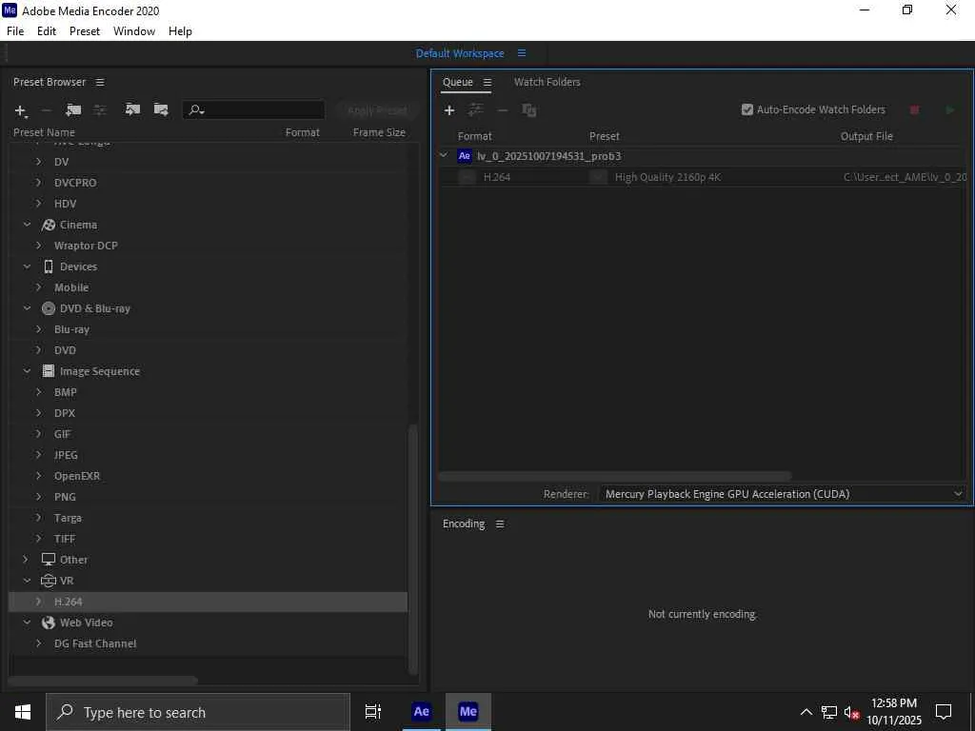
Task: Click the taskbar search box
Action: pos(198,712)
